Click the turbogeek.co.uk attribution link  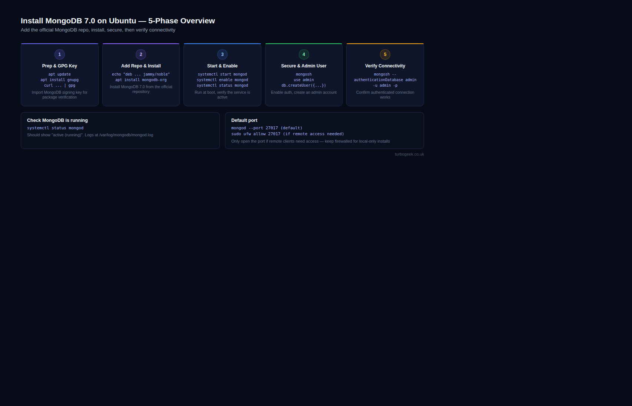click(x=409, y=154)
